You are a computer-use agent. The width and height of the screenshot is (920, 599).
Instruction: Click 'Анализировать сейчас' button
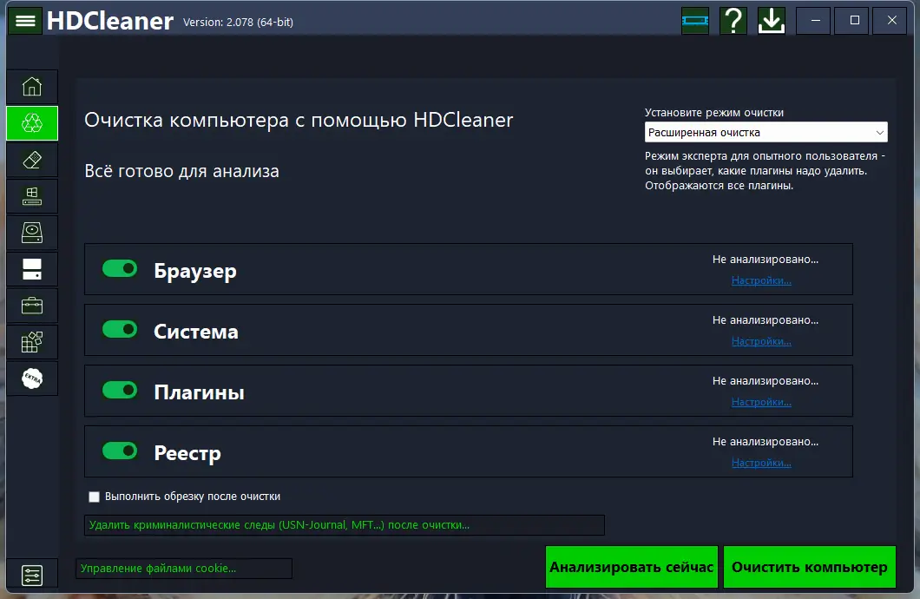tap(631, 568)
